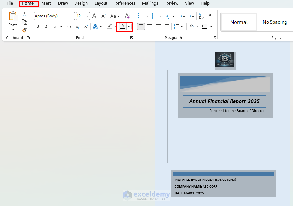
Task: Click the Line Spacing icon
Action: [176, 26]
